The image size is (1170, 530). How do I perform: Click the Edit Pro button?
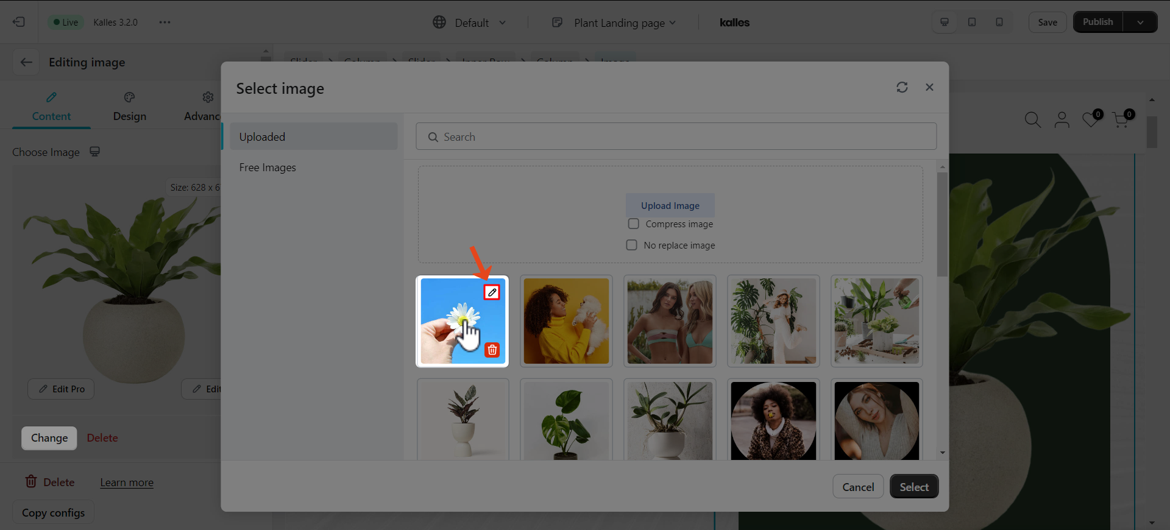(x=61, y=389)
